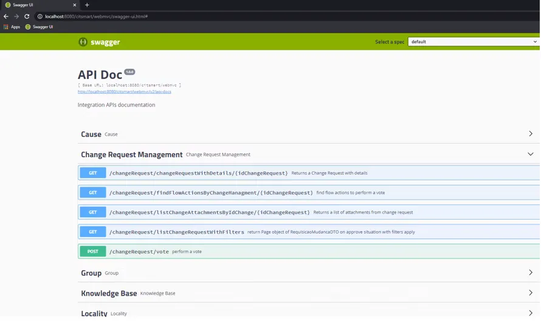541x326 pixels.
Task: Collapse the Change Request Management section chevron
Action: tap(530, 154)
